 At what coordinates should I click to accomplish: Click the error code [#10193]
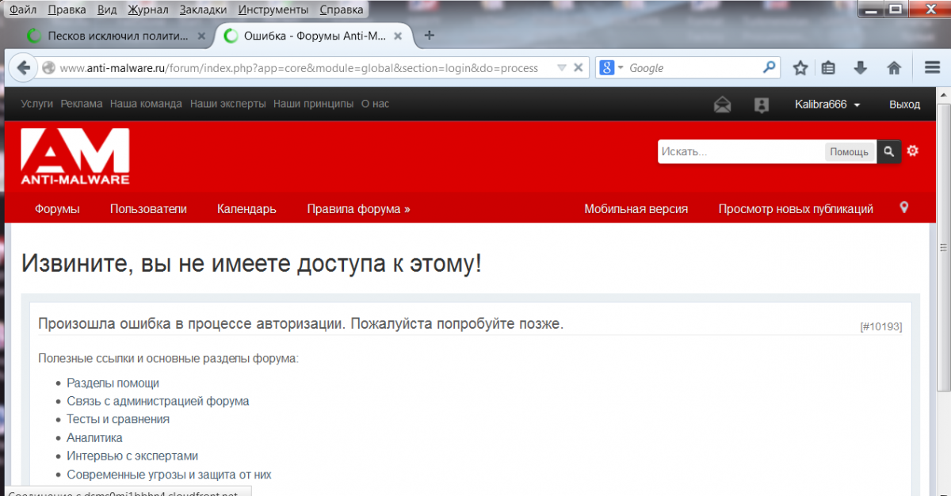click(880, 326)
